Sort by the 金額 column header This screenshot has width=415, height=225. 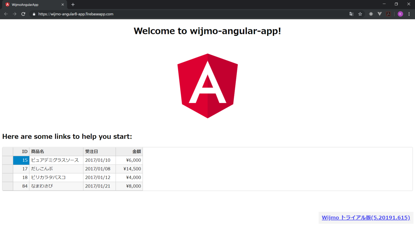click(129, 151)
